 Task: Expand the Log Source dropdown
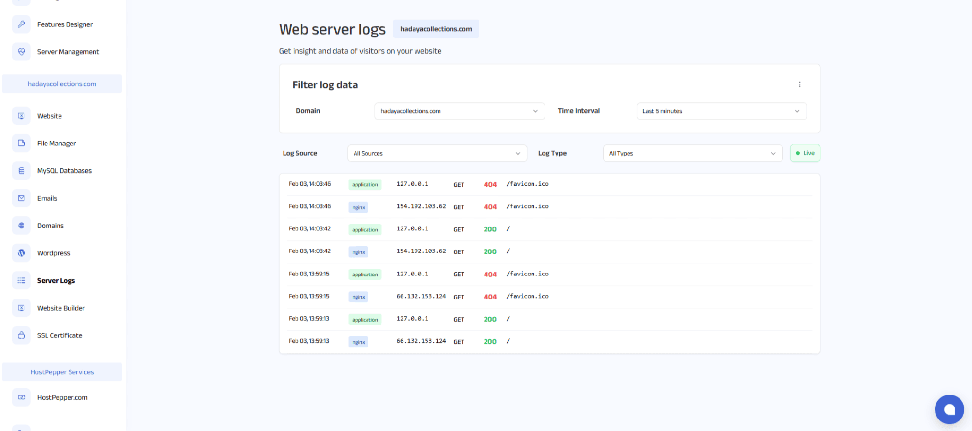[437, 153]
